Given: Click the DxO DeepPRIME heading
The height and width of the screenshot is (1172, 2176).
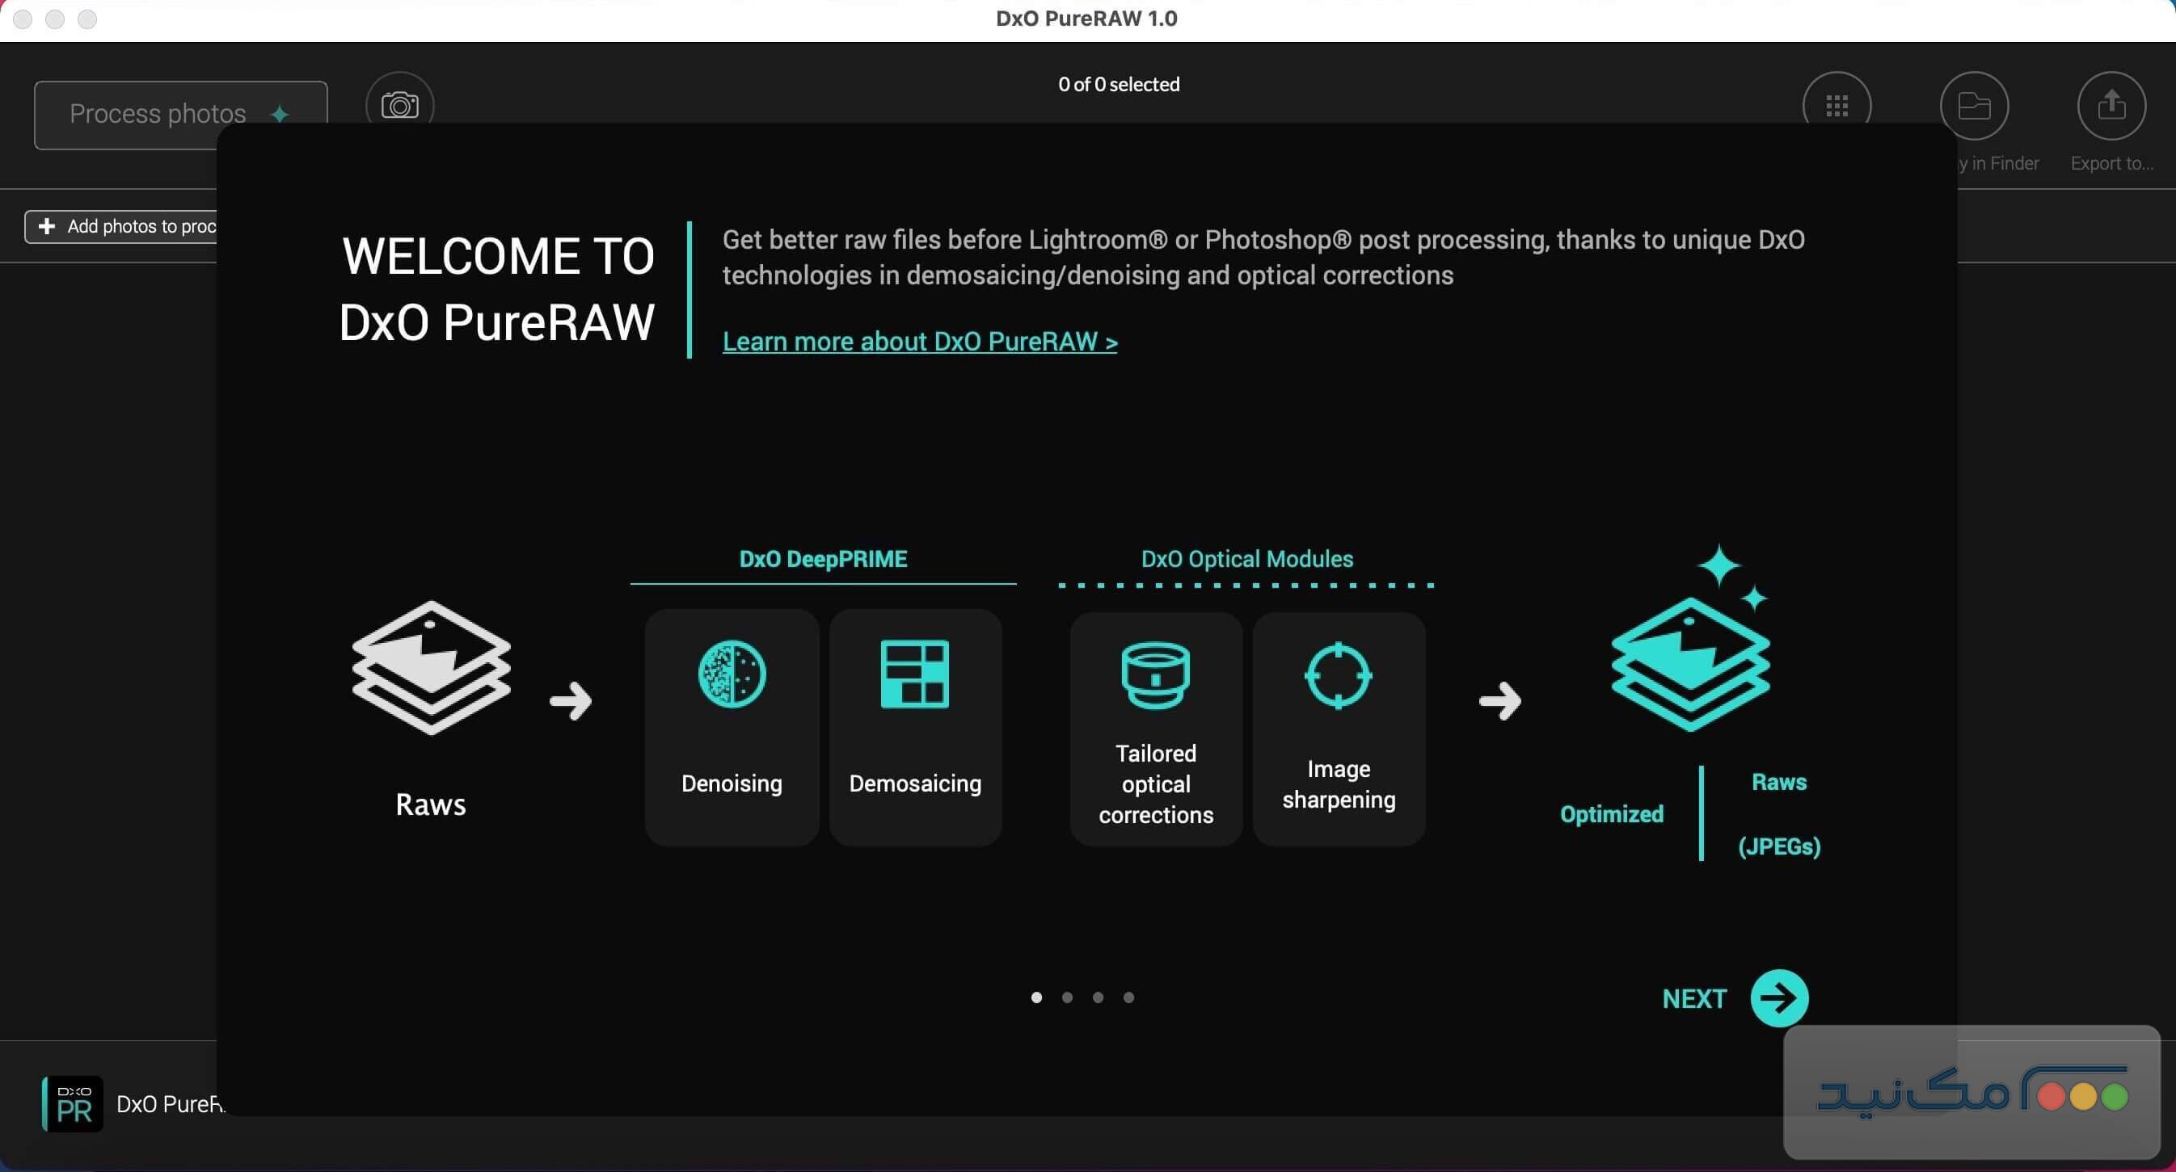Looking at the screenshot, I should (823, 559).
